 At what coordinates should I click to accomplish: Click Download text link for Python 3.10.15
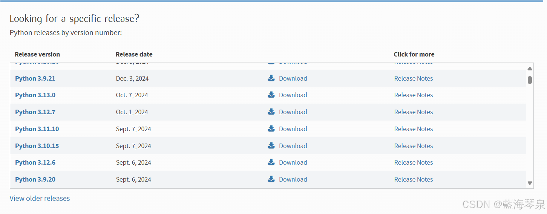tap(293, 146)
